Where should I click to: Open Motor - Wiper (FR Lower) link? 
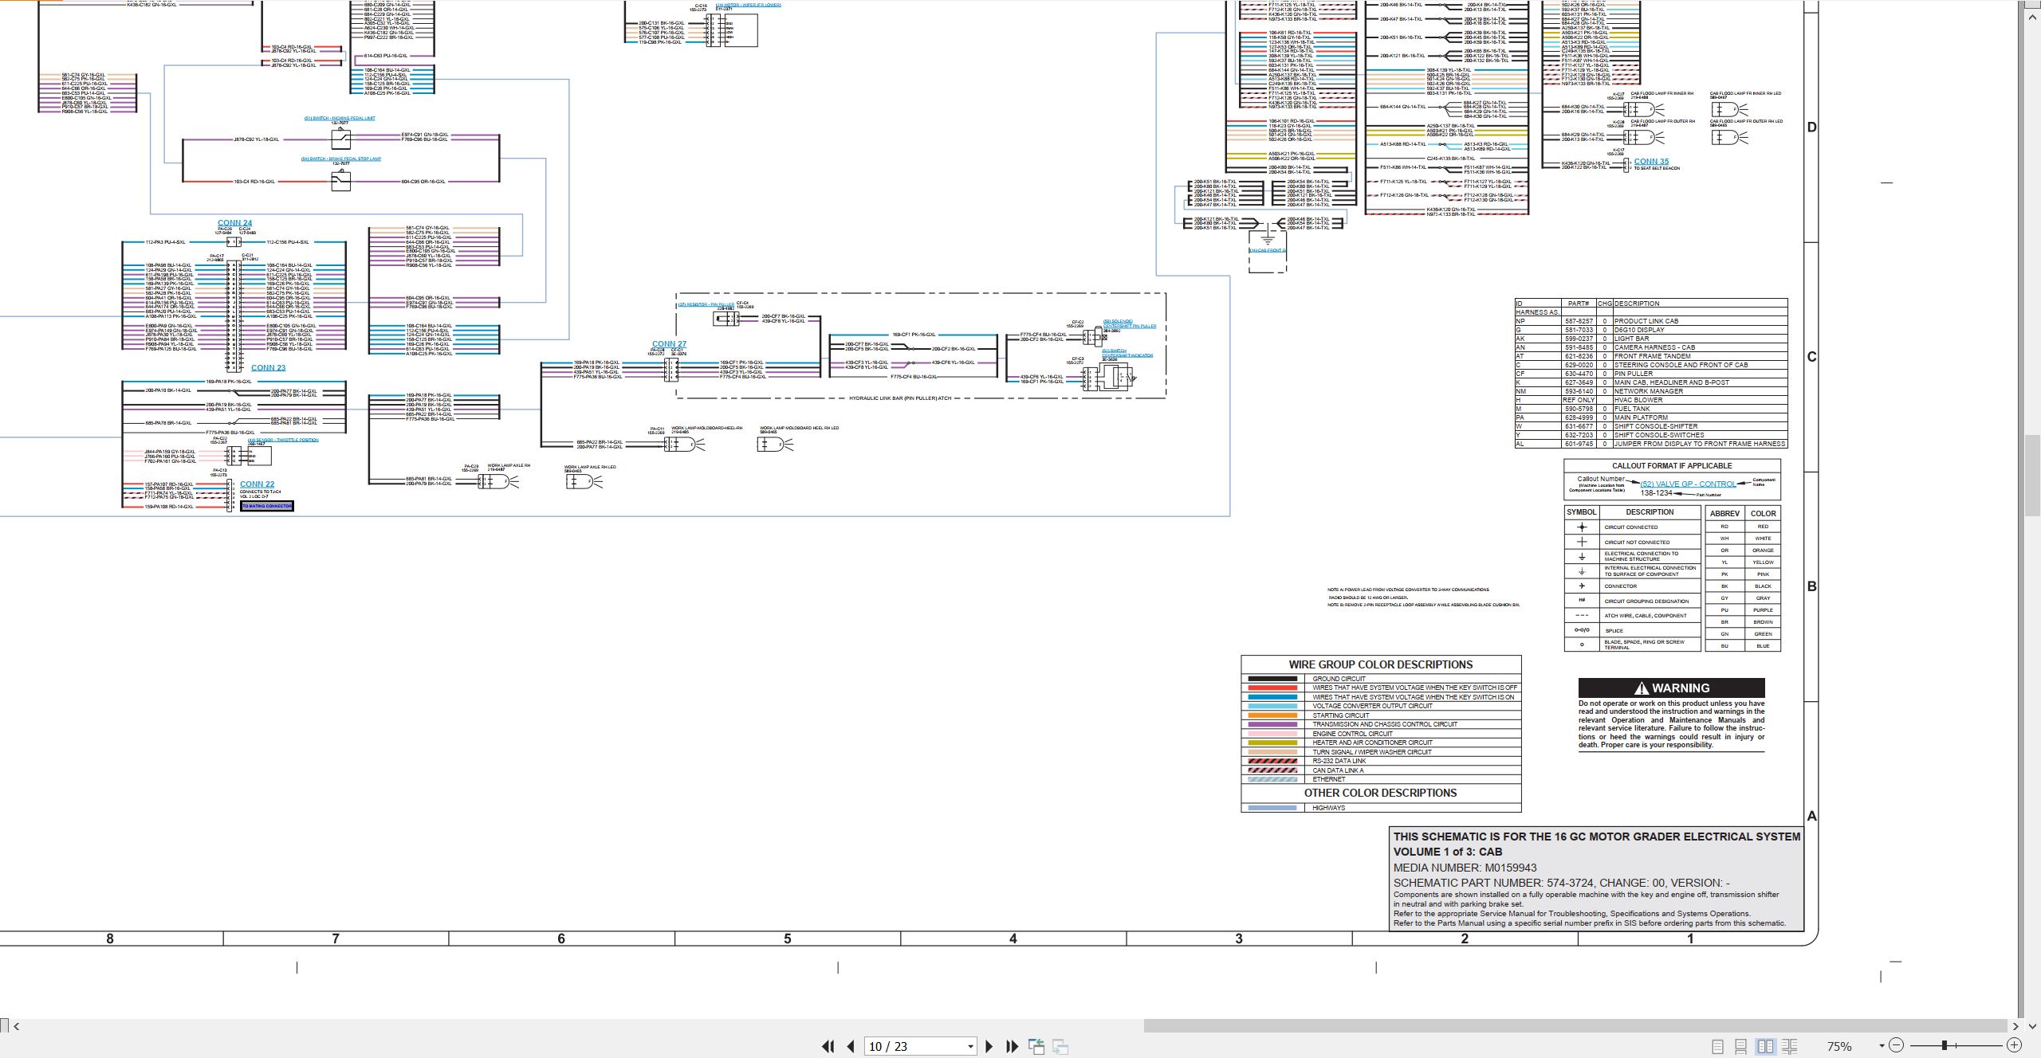coord(749,5)
